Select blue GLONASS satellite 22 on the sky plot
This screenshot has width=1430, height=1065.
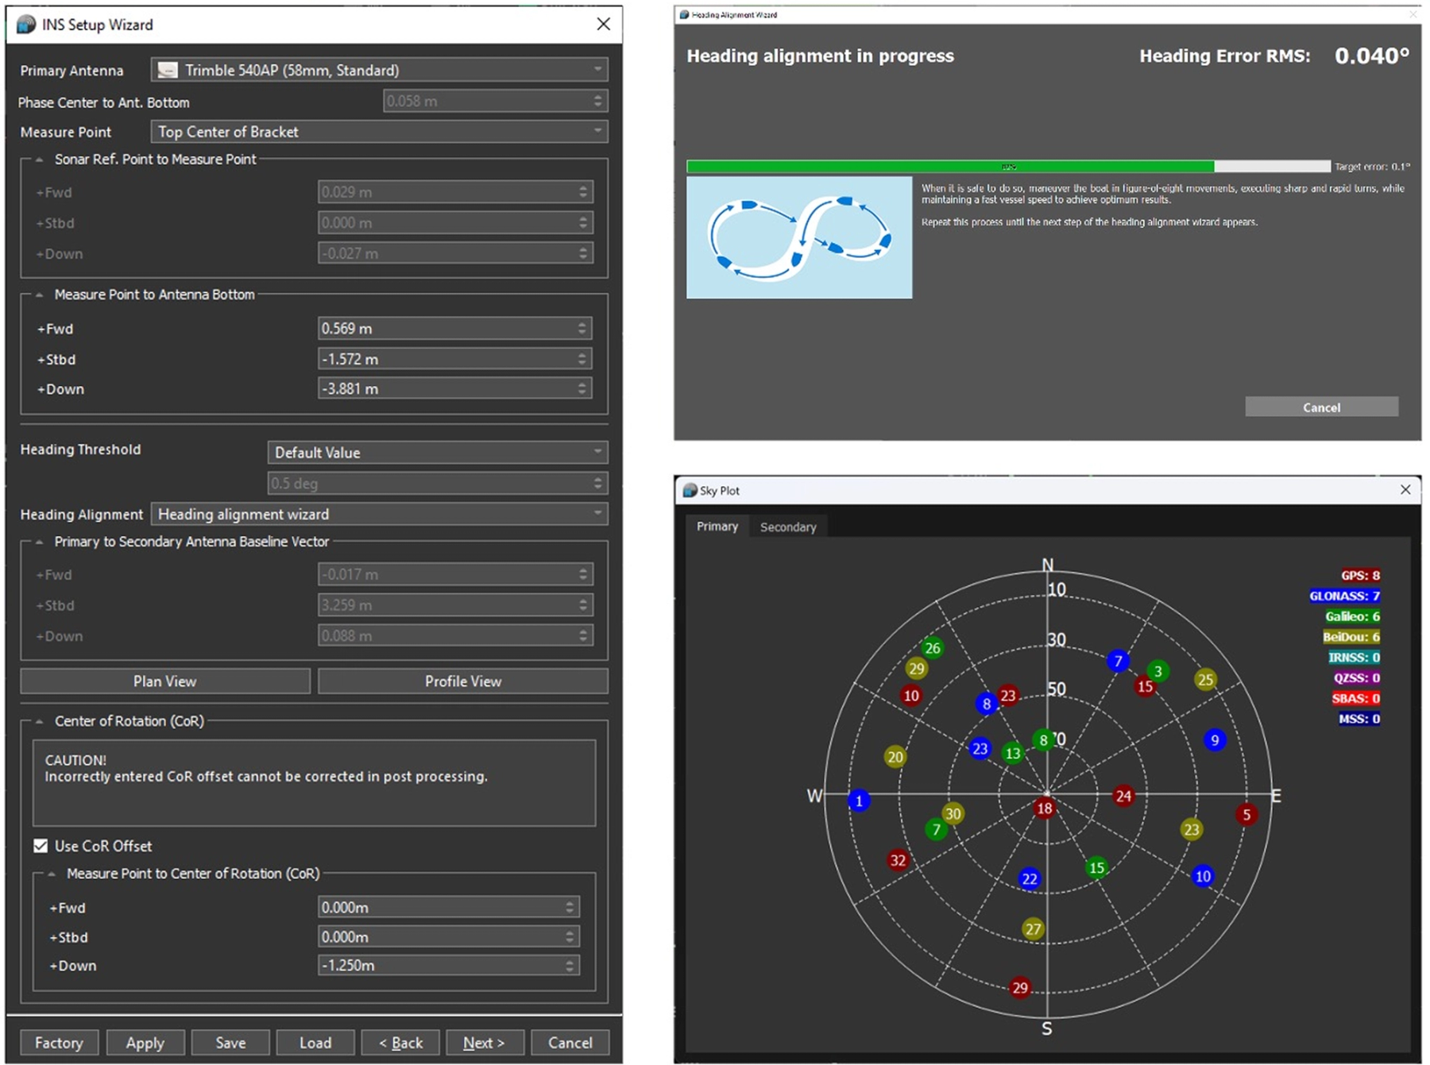click(x=1030, y=878)
